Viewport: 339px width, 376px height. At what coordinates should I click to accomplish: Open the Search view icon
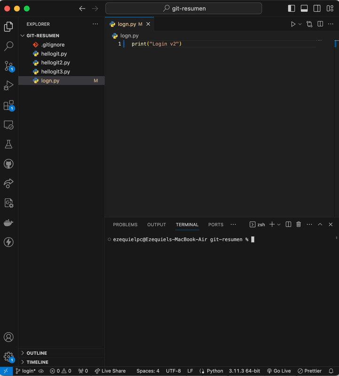[x=8, y=46]
